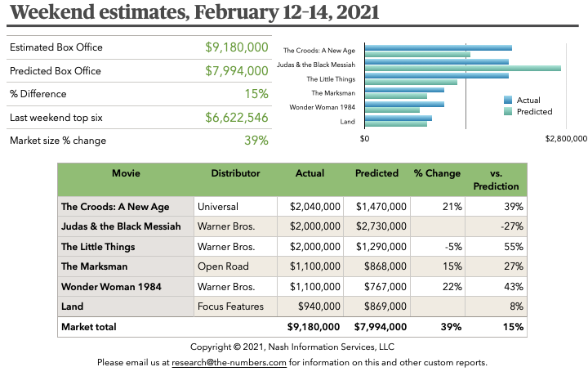Screen dimensions: 588x376
Task: Select the Movie column header
Action: [126, 173]
